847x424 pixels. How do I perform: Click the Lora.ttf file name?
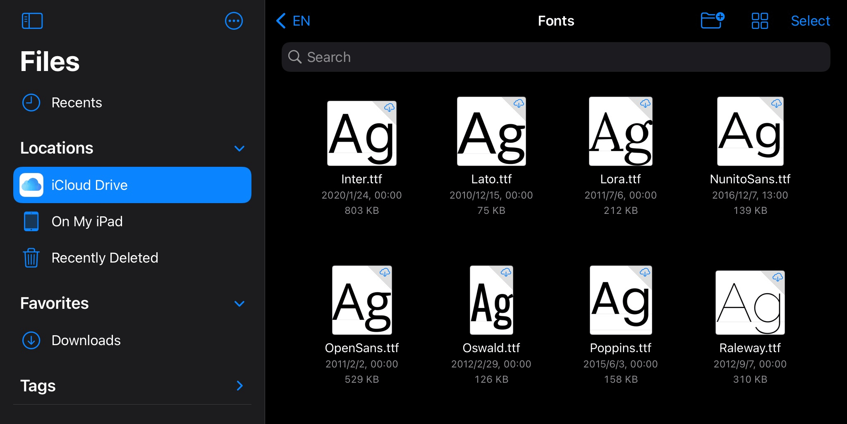point(621,179)
